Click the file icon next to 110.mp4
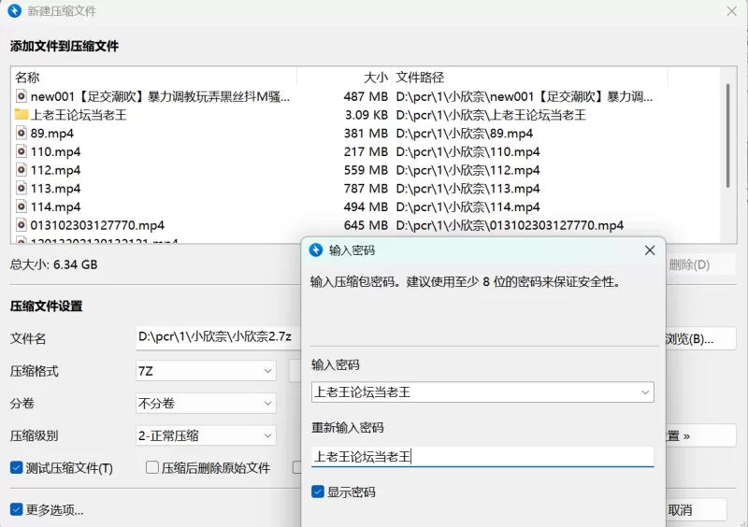748x527 pixels. pos(22,151)
